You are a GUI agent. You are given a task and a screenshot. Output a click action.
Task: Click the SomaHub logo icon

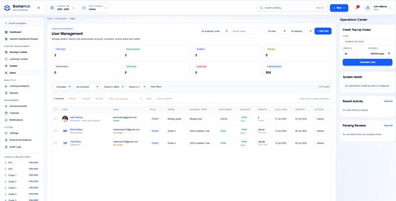click(x=7, y=8)
